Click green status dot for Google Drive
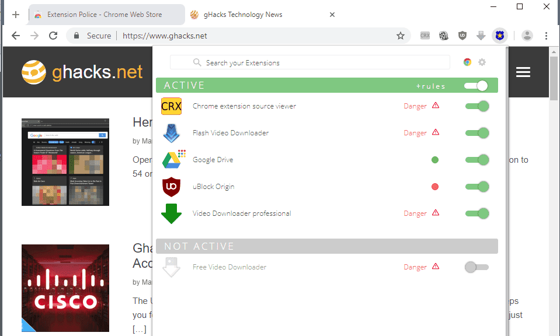The image size is (560, 336). pos(435,160)
